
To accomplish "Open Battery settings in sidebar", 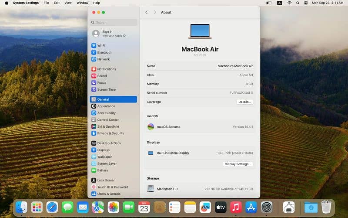I will pos(103,170).
